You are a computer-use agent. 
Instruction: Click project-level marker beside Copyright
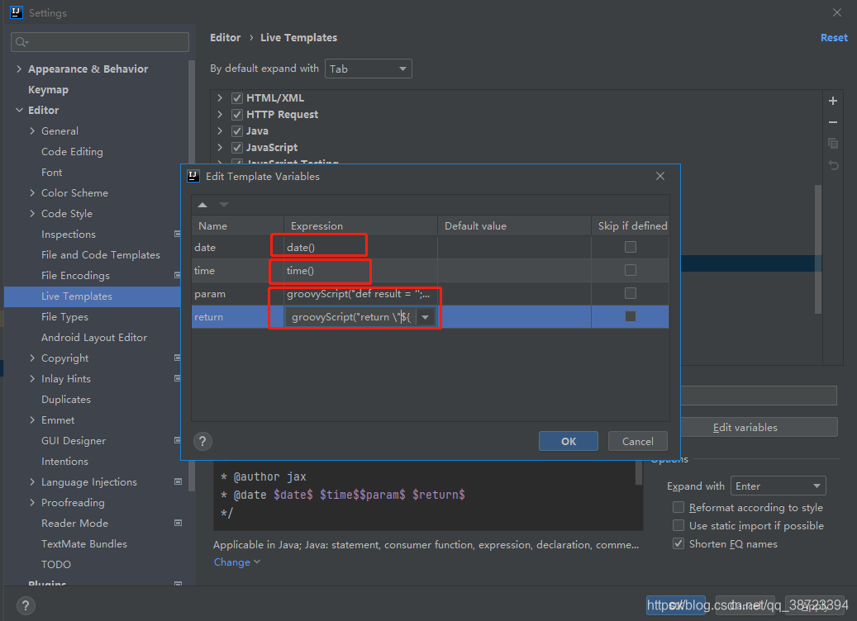178,358
